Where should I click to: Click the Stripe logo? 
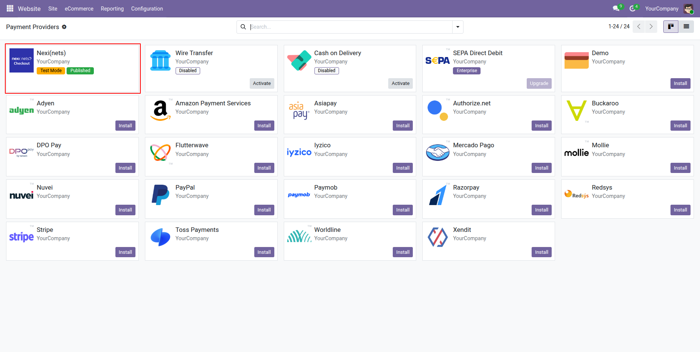22,237
